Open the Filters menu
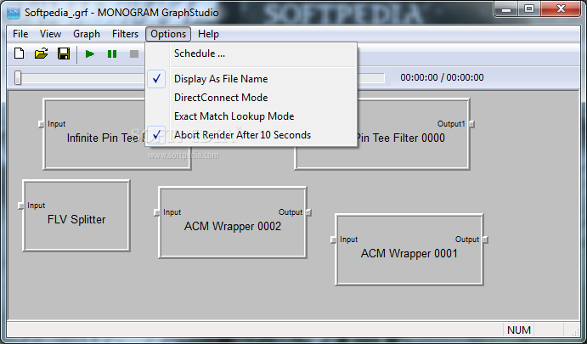 click(x=125, y=34)
